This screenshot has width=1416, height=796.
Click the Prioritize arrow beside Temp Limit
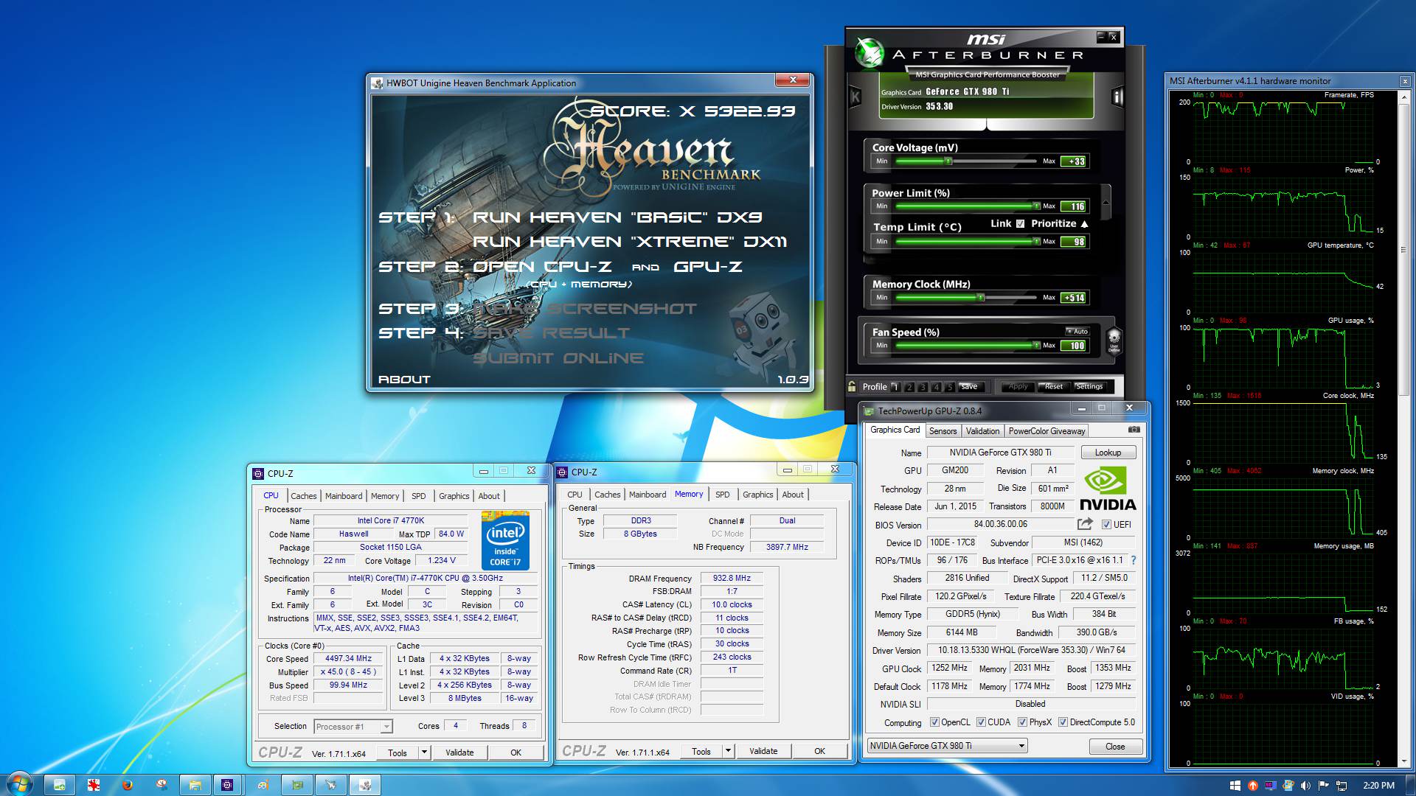(x=1084, y=223)
